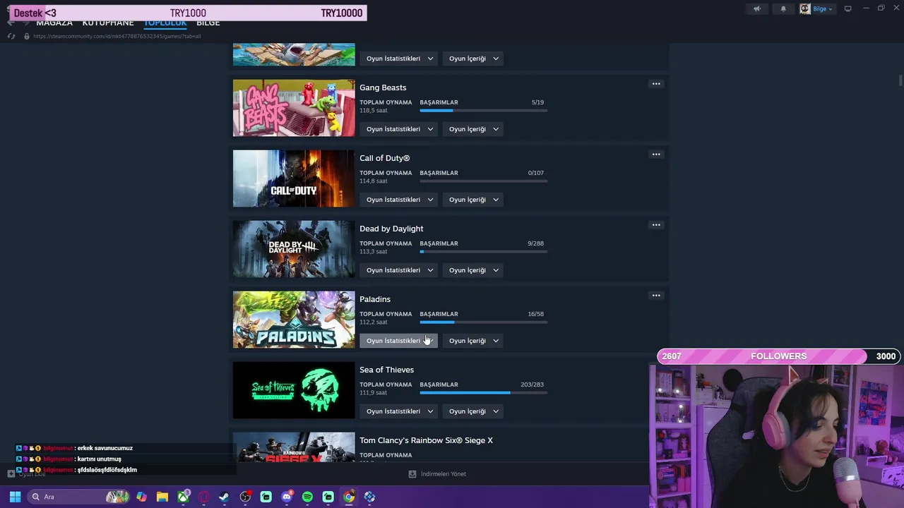The height and width of the screenshot is (508, 904).
Task: Open the Windows Start menu
Action: tap(15, 497)
